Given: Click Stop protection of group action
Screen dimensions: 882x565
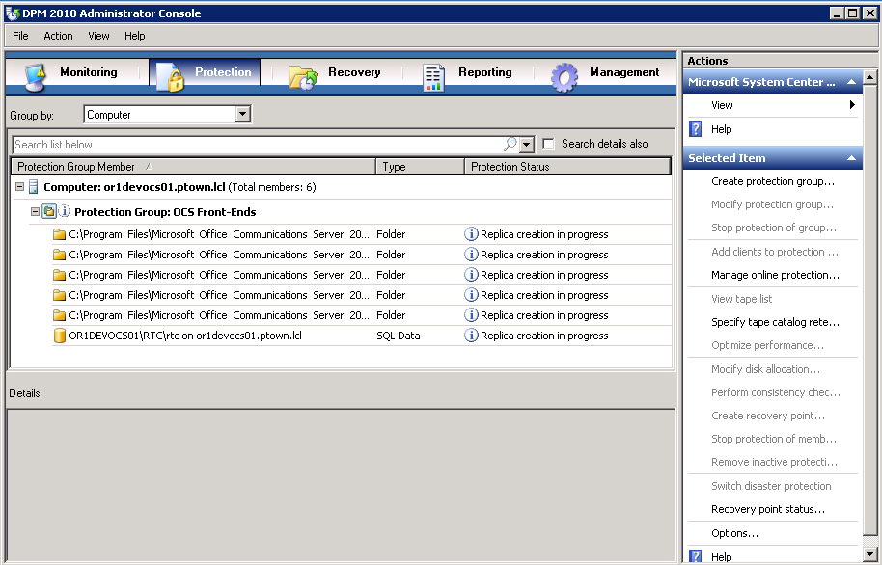Looking at the screenshot, I should click(x=773, y=228).
